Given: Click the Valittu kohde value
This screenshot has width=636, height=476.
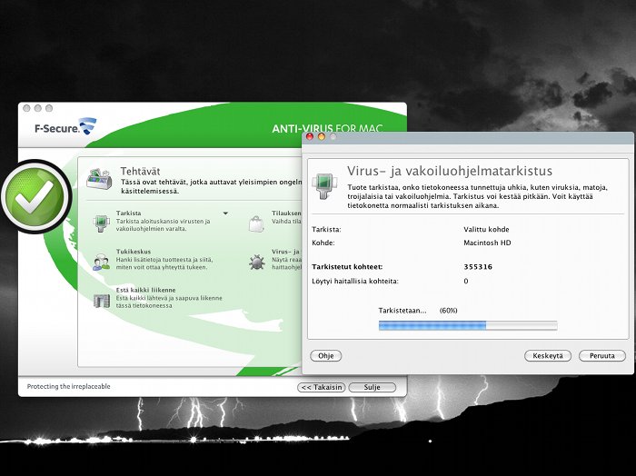Looking at the screenshot, I should [x=486, y=230].
